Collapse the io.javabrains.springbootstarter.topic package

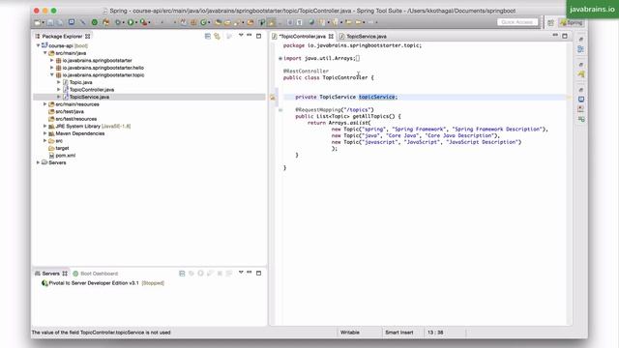51,74
